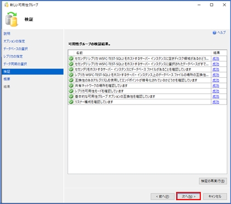
Task: Select the 結果 step in sidebar
Action: click(x=7, y=86)
